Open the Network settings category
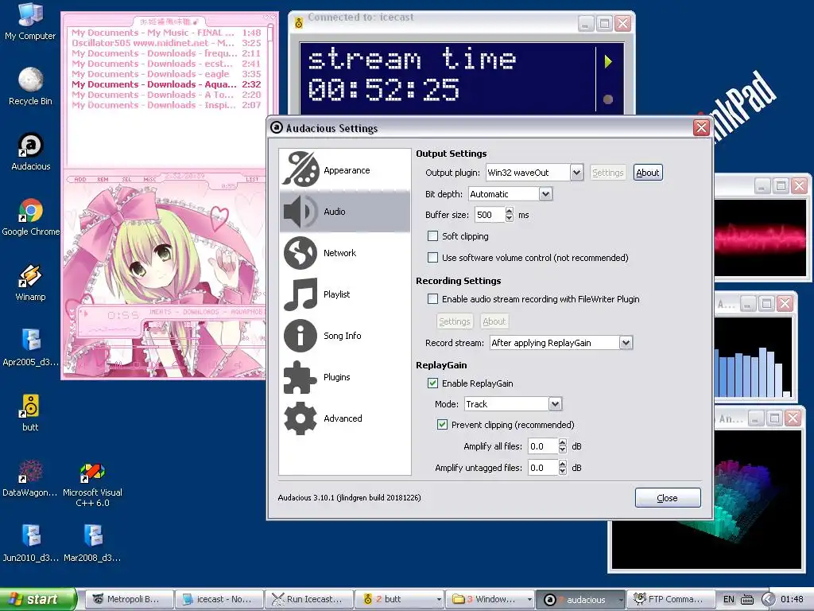Screen dimensions: 814x611 345,253
